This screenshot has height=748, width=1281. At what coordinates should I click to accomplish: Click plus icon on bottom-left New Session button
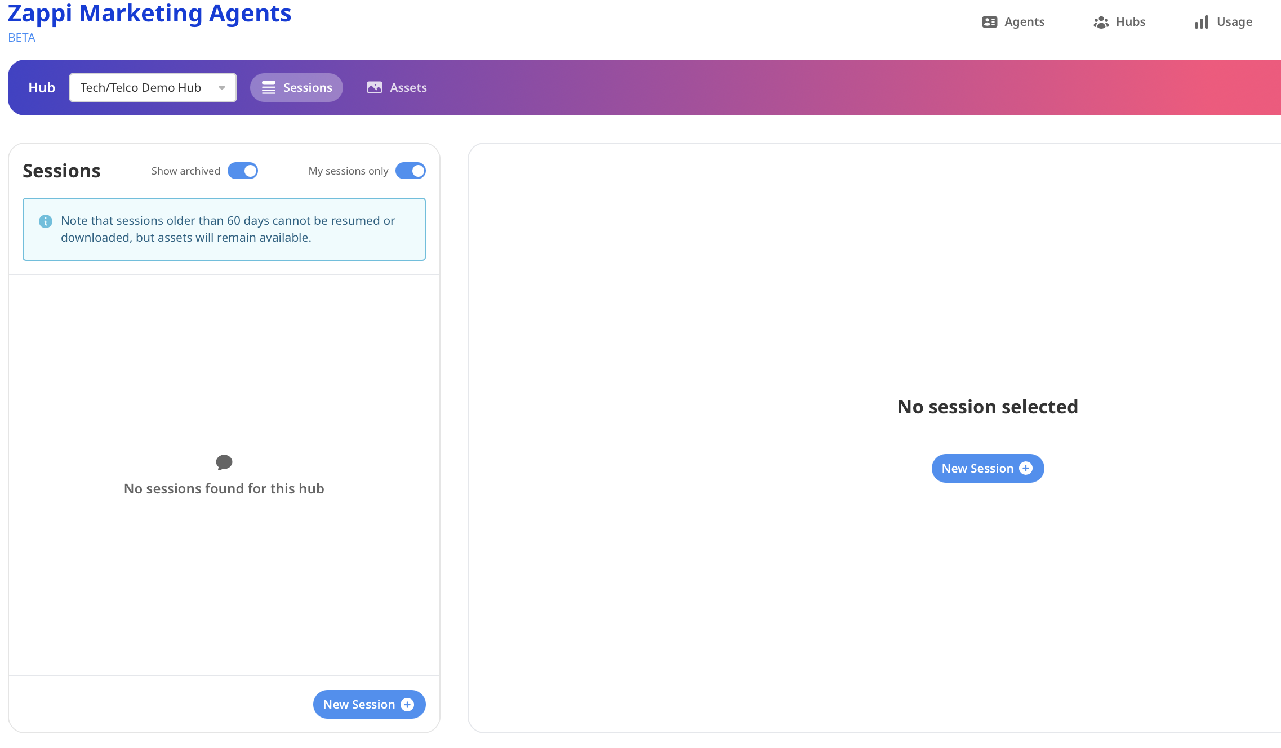click(x=407, y=705)
